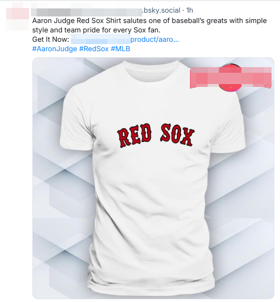The height and width of the screenshot is (302, 280).
Task: Click the blurred domain part of the shop link
Action: coord(101,39)
